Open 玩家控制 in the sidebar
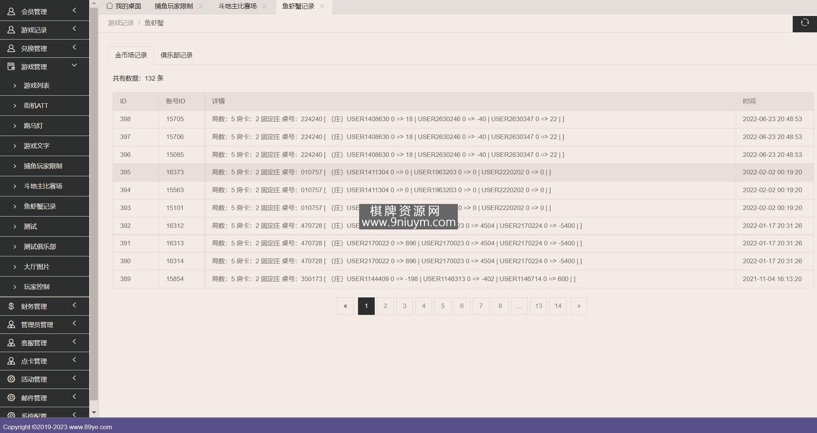The height and width of the screenshot is (433, 817). [x=44, y=287]
